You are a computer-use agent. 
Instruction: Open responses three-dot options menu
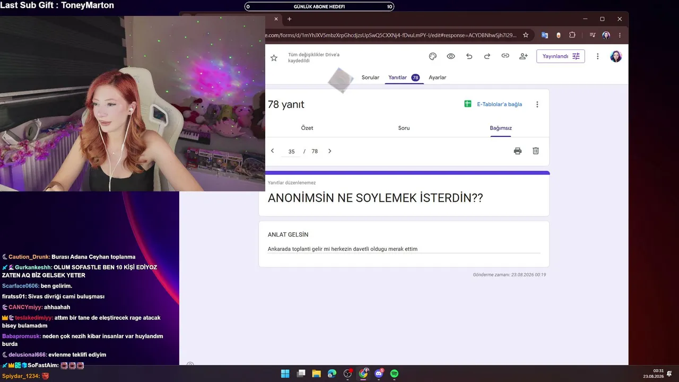click(537, 105)
